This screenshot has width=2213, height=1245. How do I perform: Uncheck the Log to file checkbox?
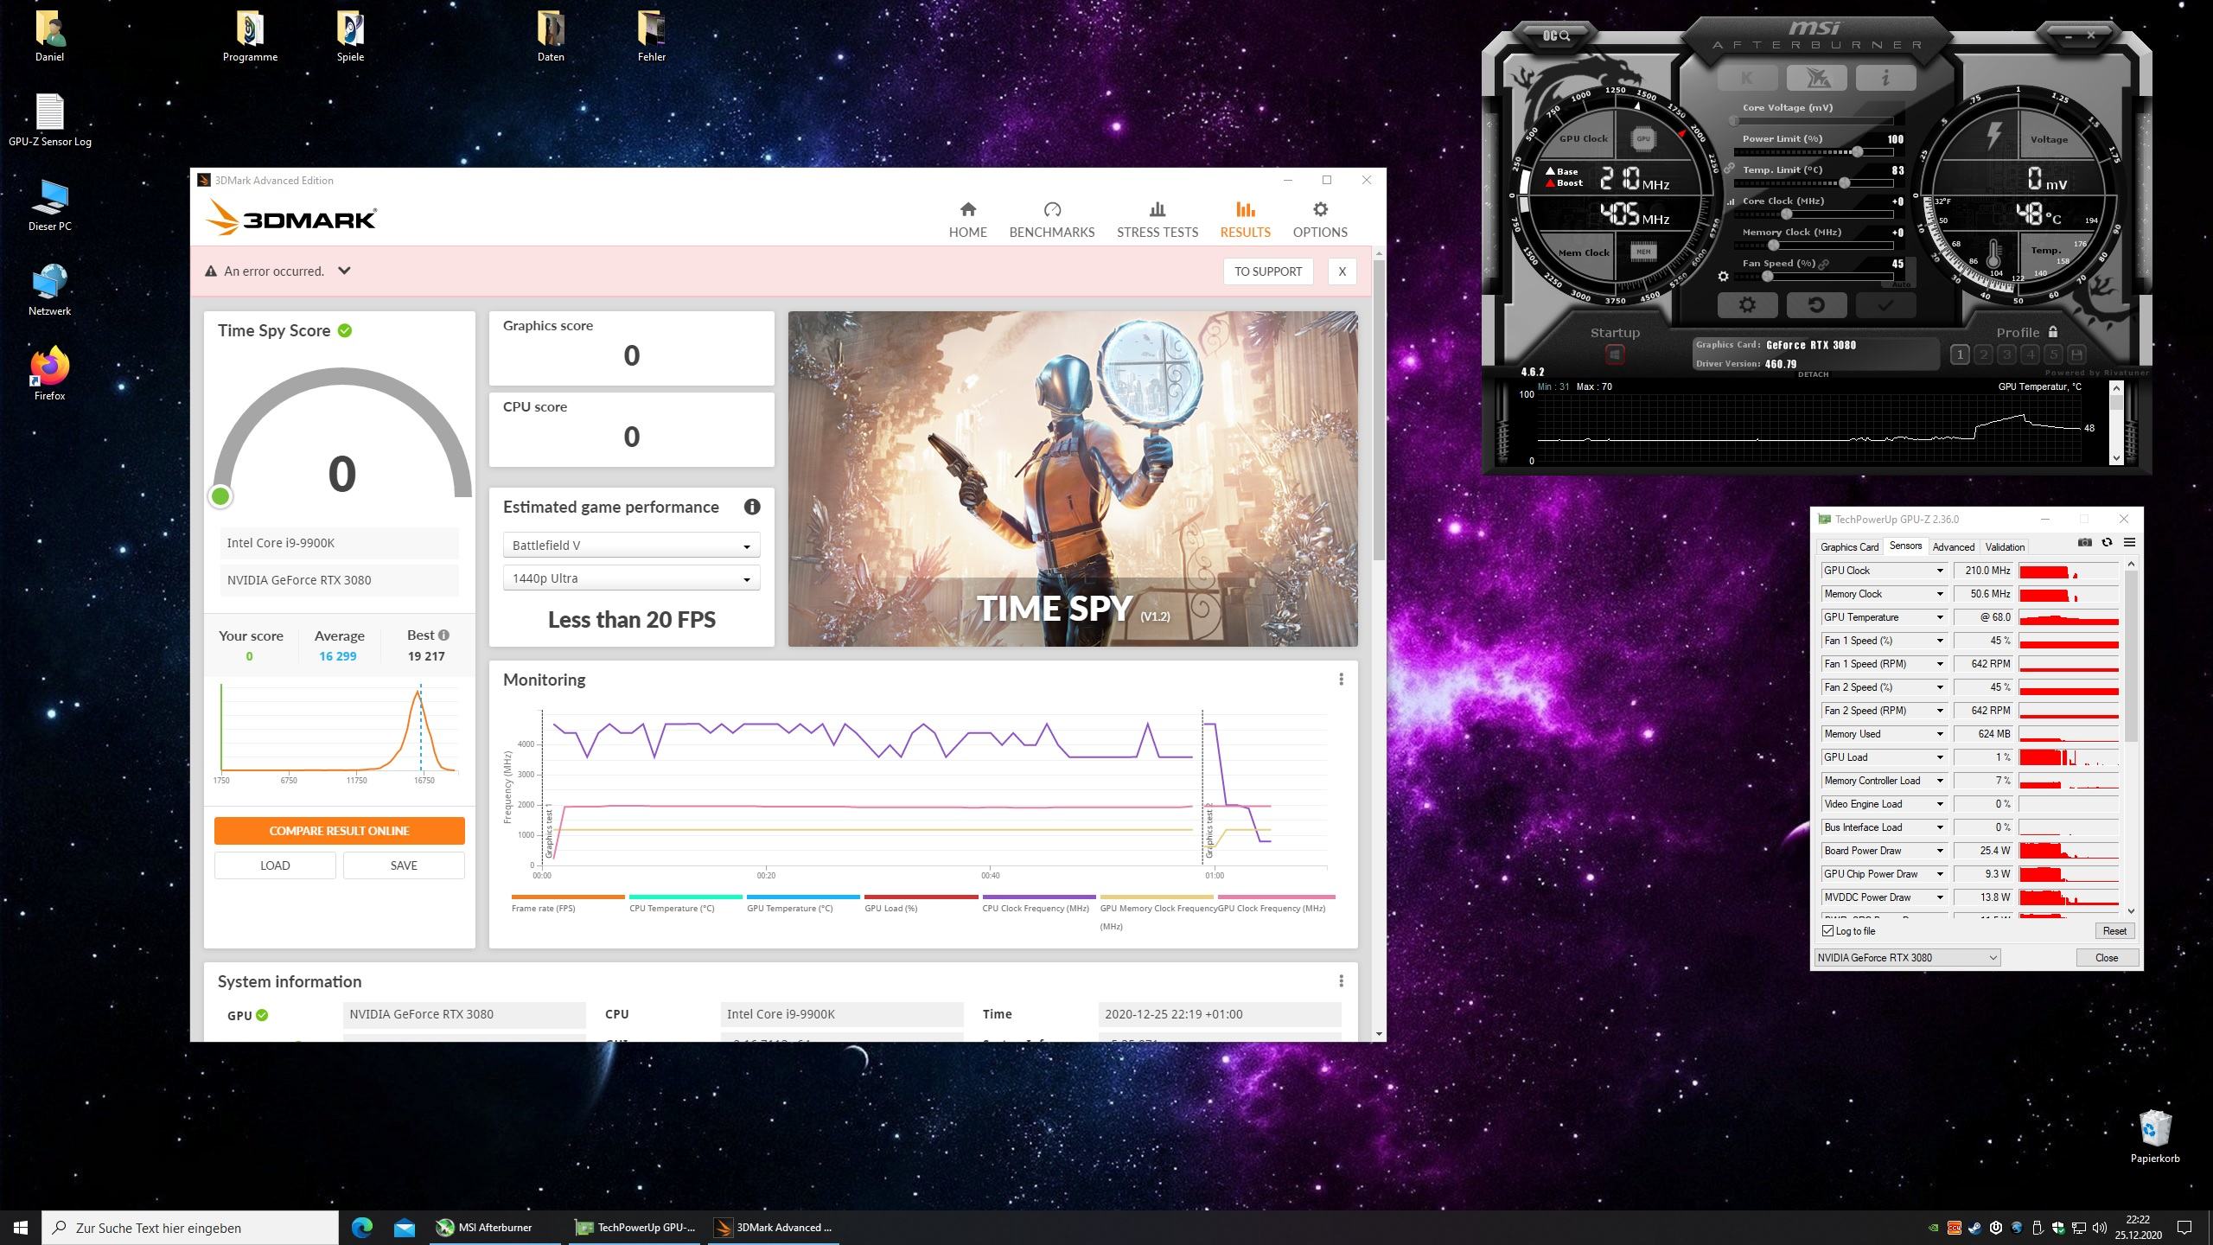[1827, 931]
